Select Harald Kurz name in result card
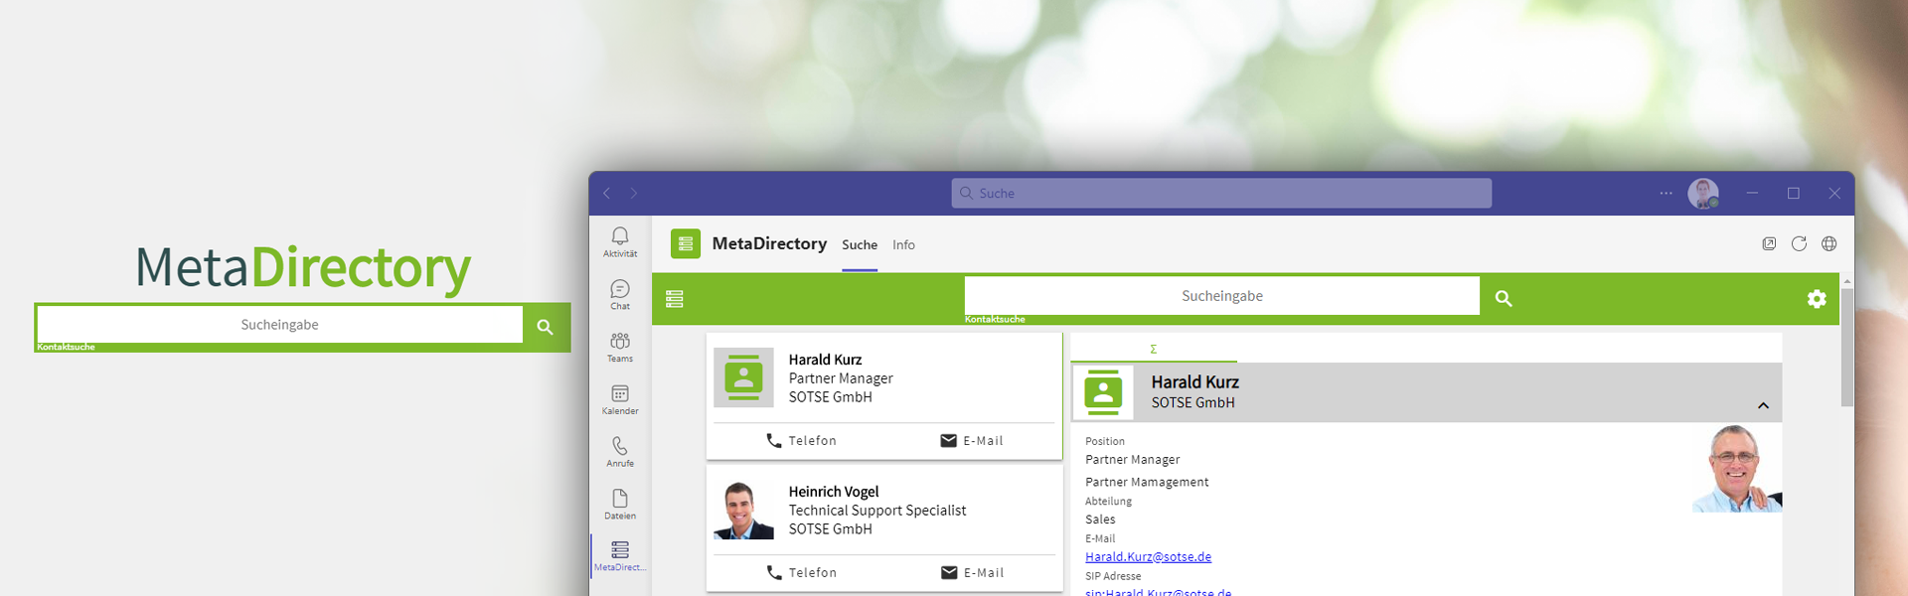1908x596 pixels. coord(825,360)
